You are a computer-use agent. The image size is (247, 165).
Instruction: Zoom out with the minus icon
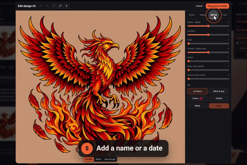[x=54, y=6]
